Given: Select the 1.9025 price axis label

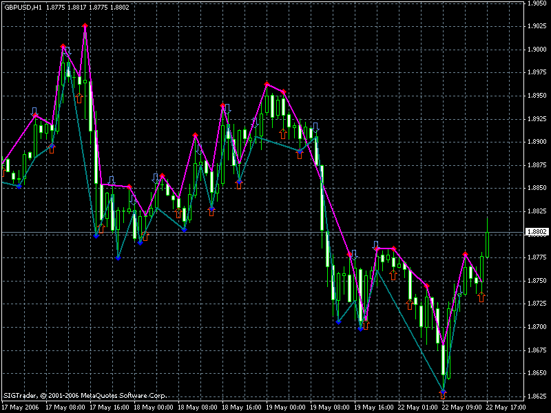Looking at the screenshot, I should (x=537, y=26).
